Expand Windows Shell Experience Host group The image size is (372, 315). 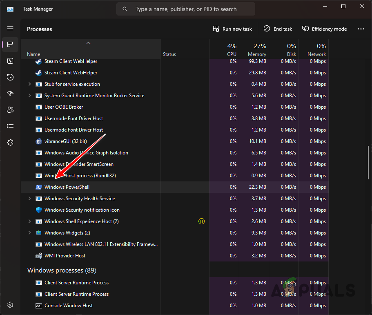pos(29,221)
